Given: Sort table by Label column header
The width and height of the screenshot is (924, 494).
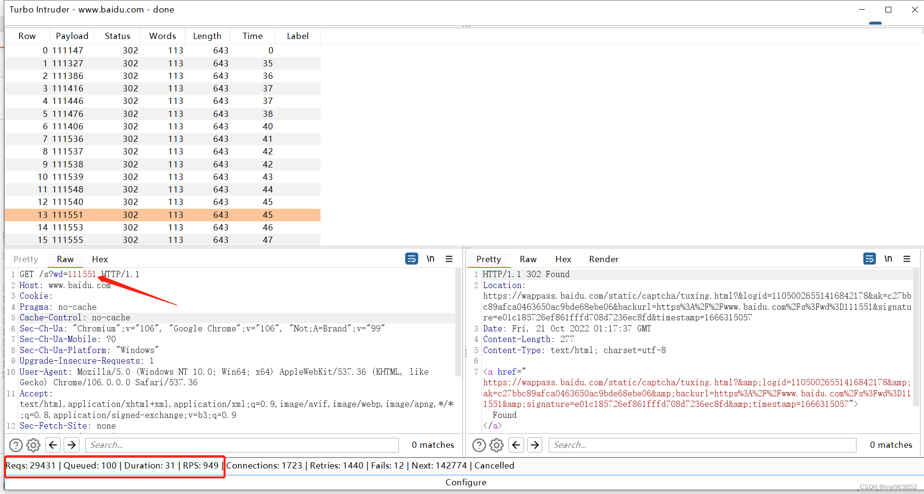Looking at the screenshot, I should [298, 36].
